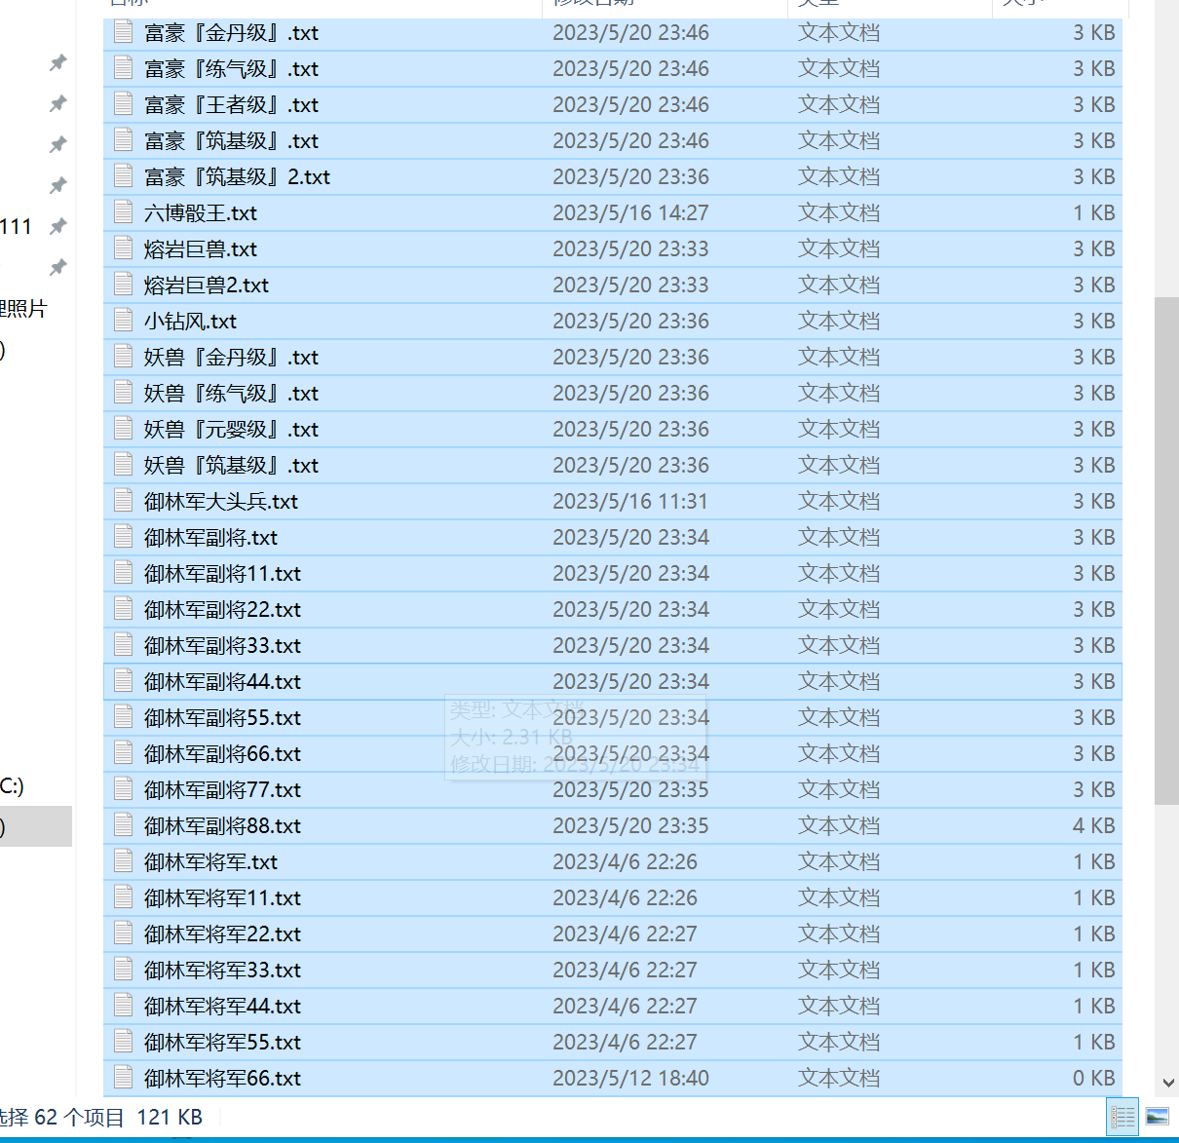Click the 文本文档 type cell of 御林军将军.txt

839,861
